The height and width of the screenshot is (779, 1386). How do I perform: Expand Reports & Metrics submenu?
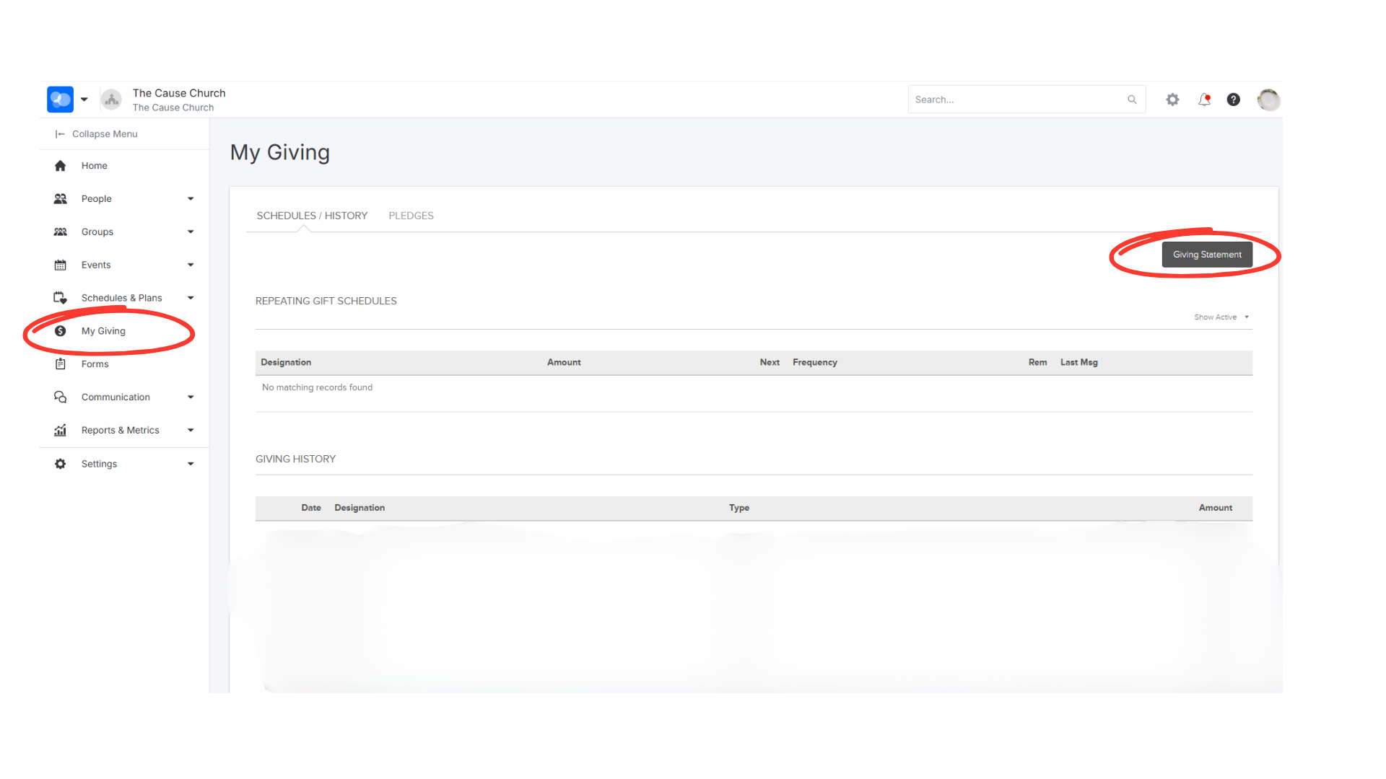[191, 431]
